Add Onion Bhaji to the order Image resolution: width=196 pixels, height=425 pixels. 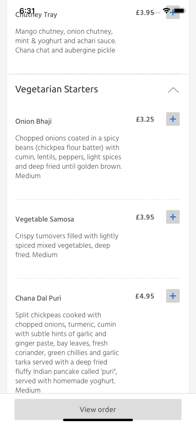[173, 119]
